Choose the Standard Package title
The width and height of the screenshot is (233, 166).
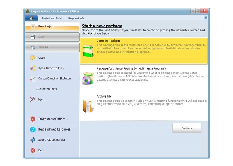108,41
